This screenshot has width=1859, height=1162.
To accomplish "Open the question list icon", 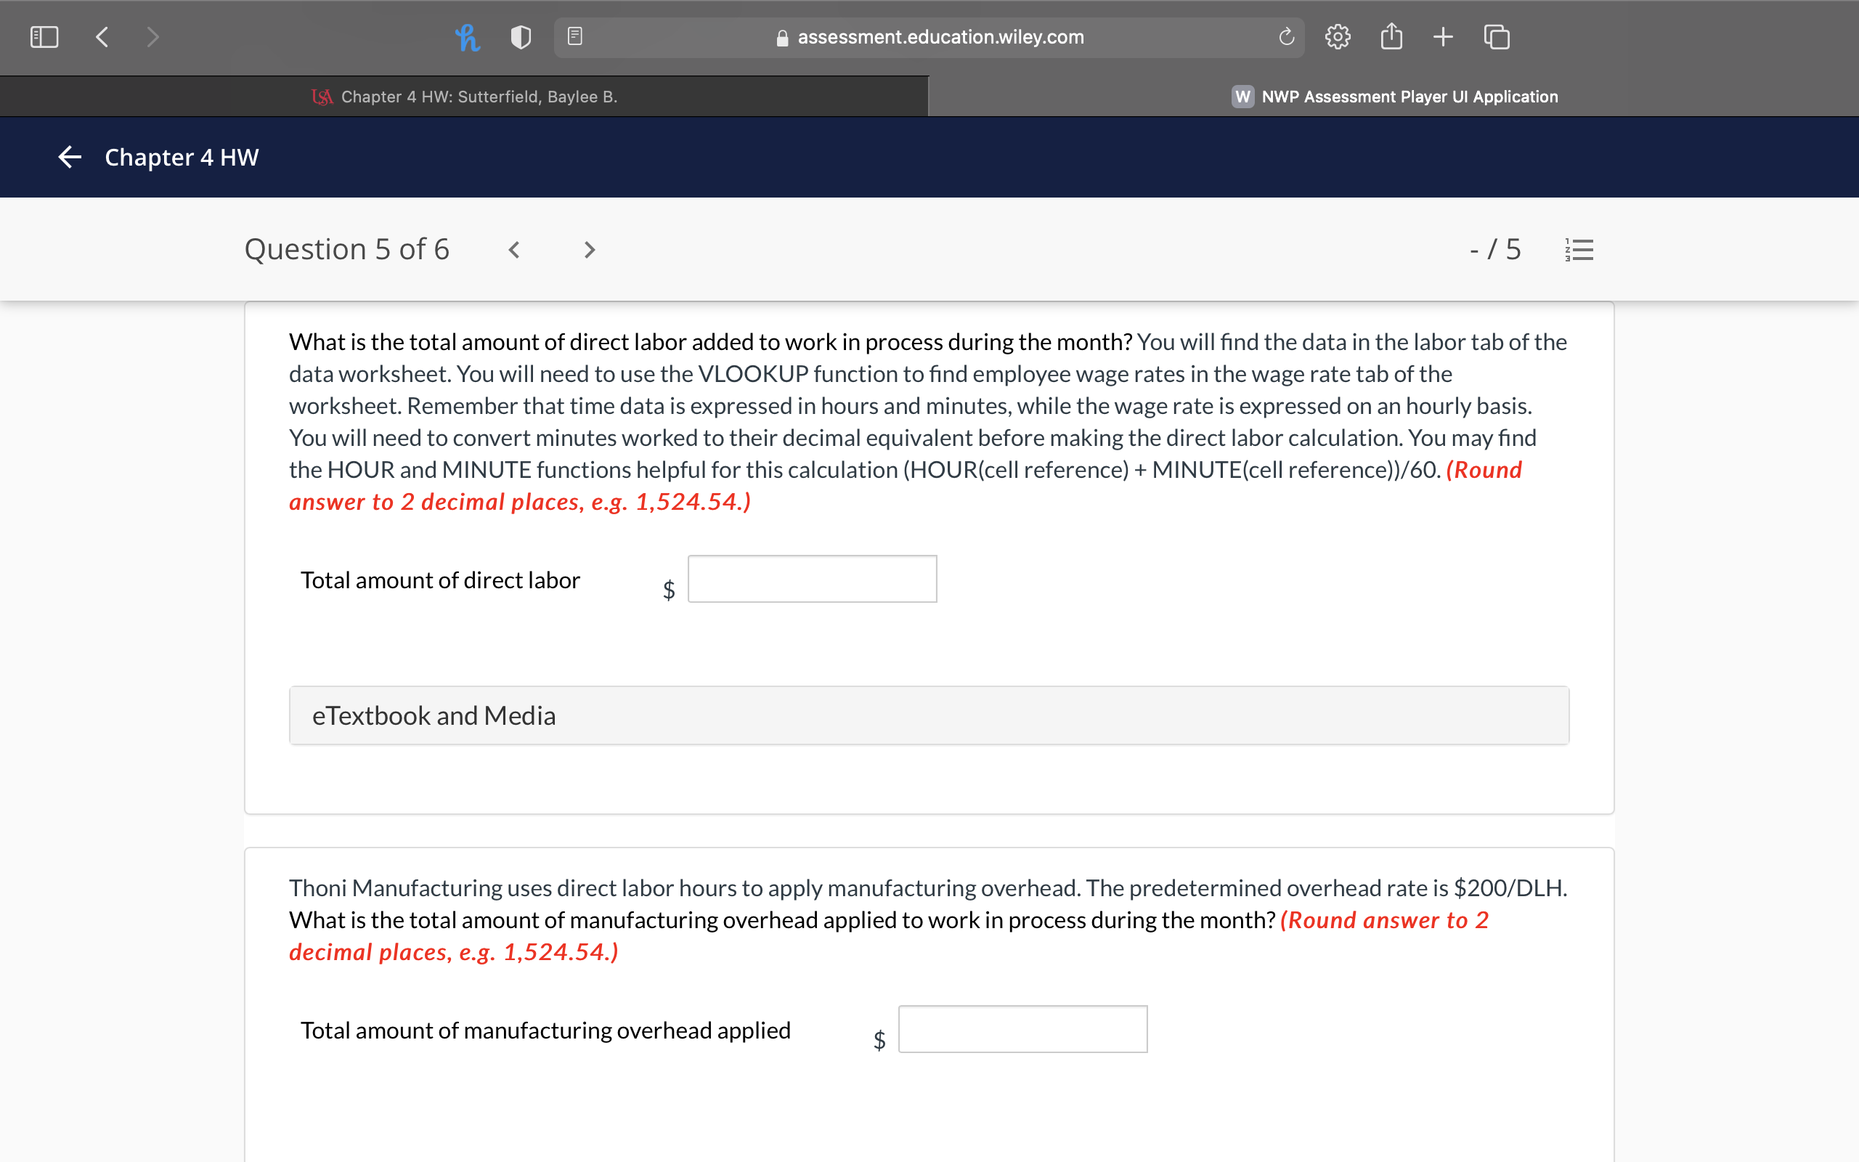I will 1579,250.
